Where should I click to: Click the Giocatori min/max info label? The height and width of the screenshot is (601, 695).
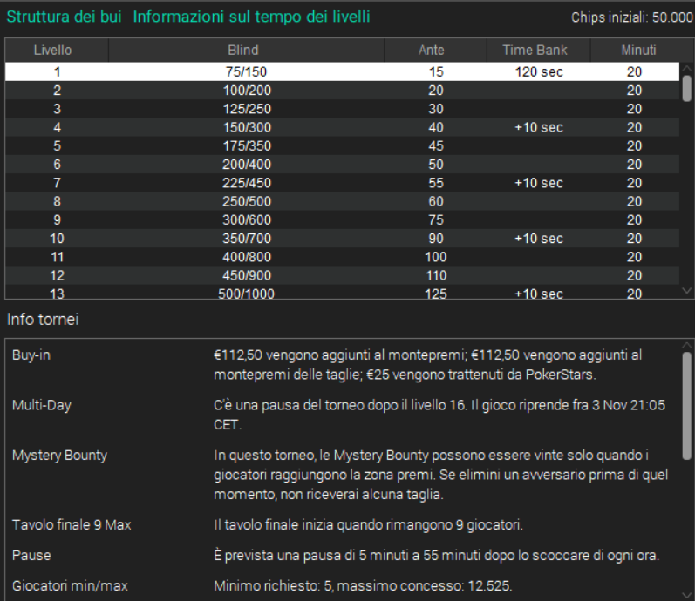(70, 586)
